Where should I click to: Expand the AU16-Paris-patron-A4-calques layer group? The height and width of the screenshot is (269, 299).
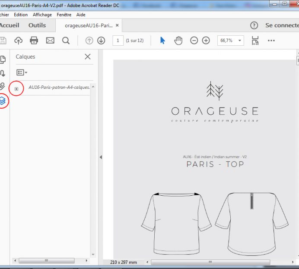[16, 89]
